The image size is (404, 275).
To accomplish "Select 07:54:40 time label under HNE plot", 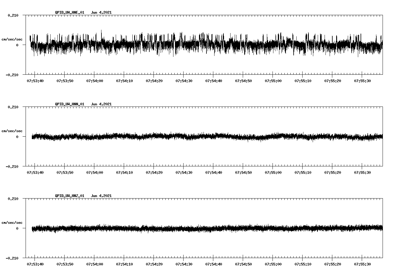I will (x=214, y=81).
